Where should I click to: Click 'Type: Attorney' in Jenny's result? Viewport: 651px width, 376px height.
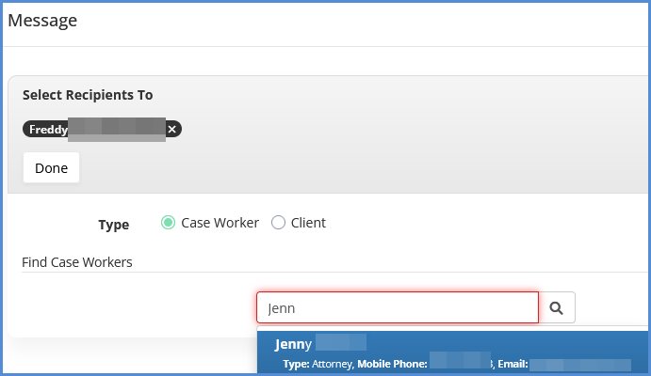(x=317, y=363)
